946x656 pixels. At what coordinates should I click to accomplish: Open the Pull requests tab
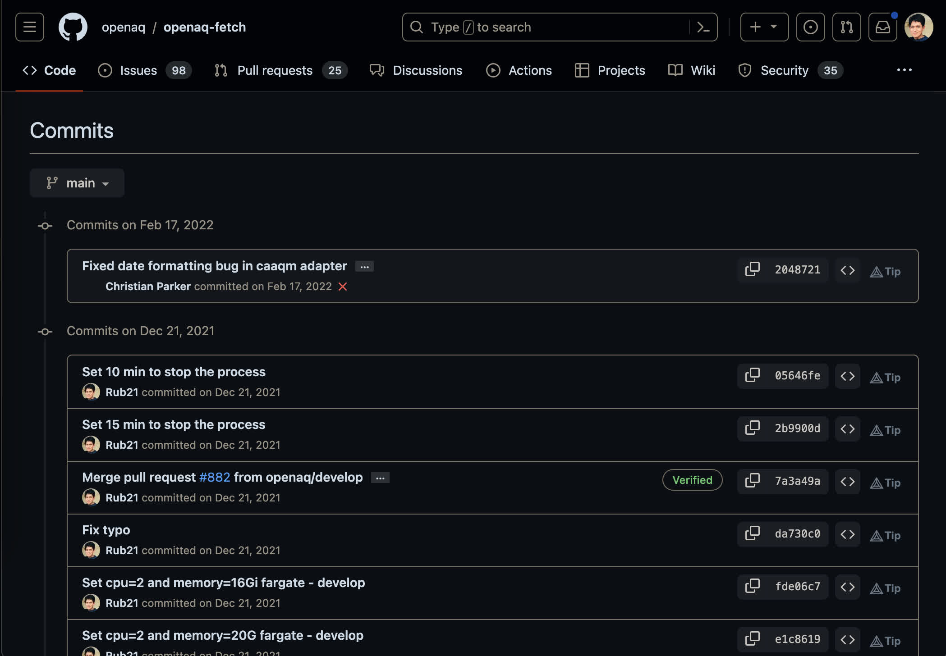[x=280, y=70]
